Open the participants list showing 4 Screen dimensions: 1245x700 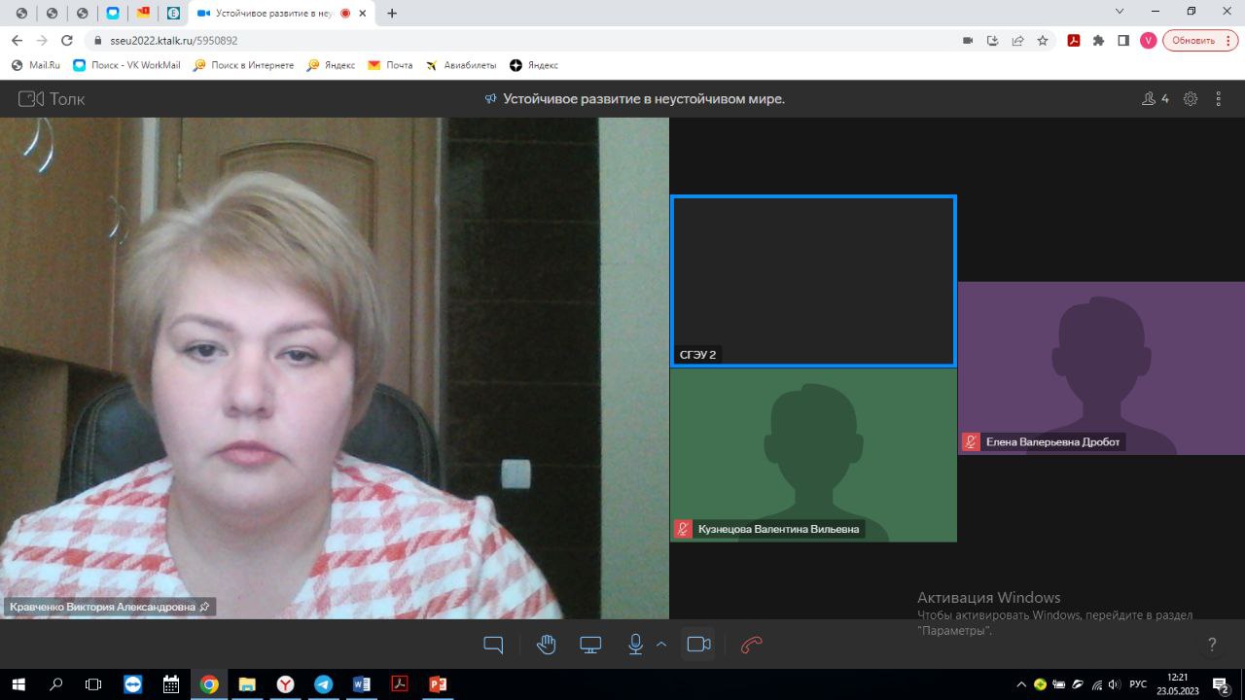1156,98
